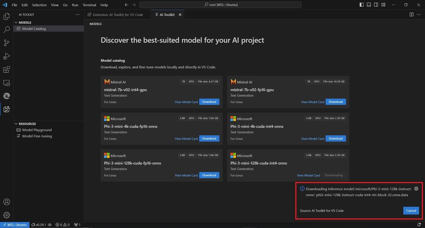Image resolution: width=425 pixels, height=228 pixels.
Task: Open Run and Debug view icon
Action: [x=6, y=56]
